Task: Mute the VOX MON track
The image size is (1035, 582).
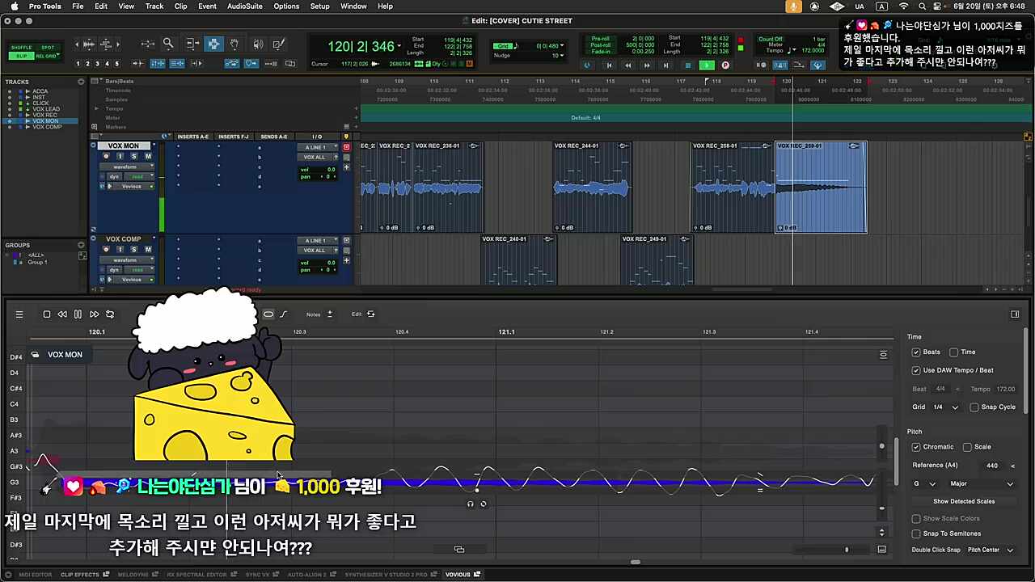Action: click(148, 156)
